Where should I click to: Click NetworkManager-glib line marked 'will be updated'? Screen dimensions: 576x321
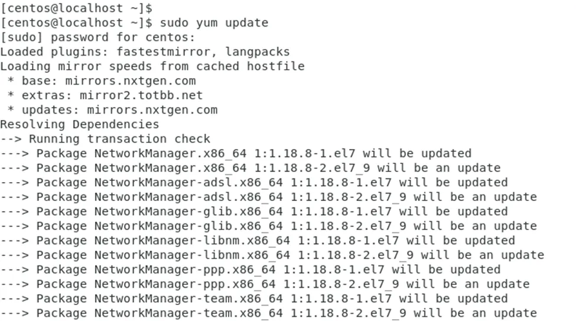pos(253,211)
